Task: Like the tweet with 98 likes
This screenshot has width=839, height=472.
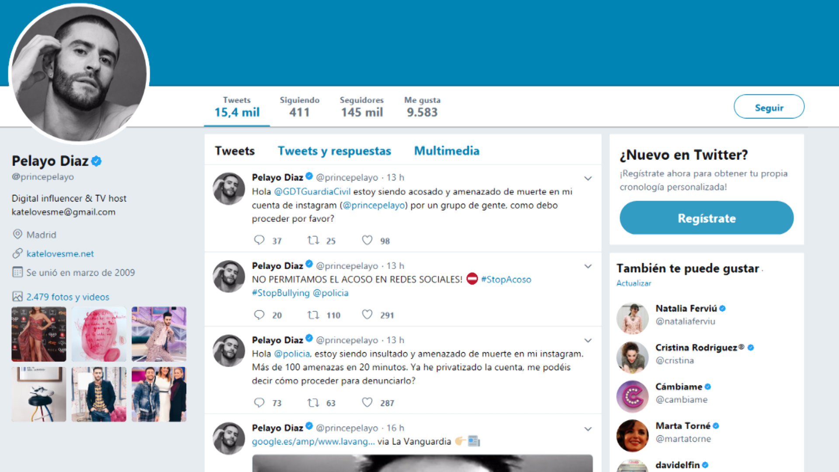Action: point(367,240)
